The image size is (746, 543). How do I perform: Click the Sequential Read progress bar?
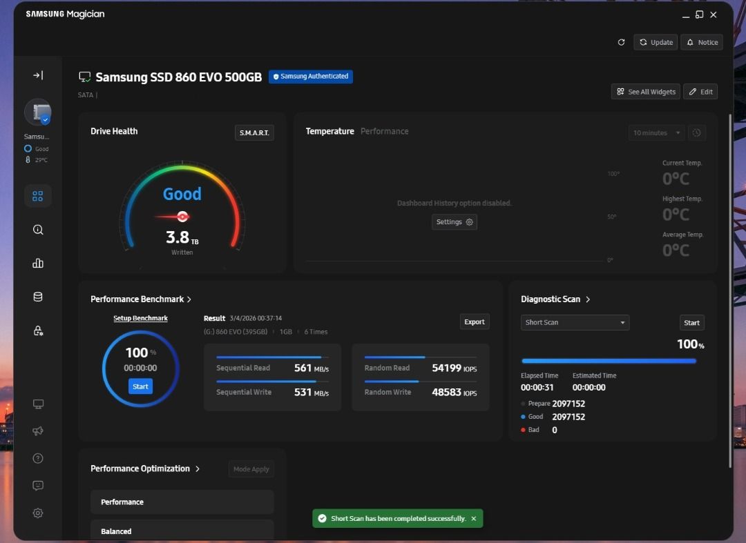click(x=272, y=357)
